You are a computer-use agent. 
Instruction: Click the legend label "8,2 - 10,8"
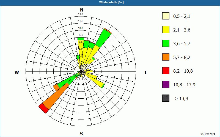(183, 71)
